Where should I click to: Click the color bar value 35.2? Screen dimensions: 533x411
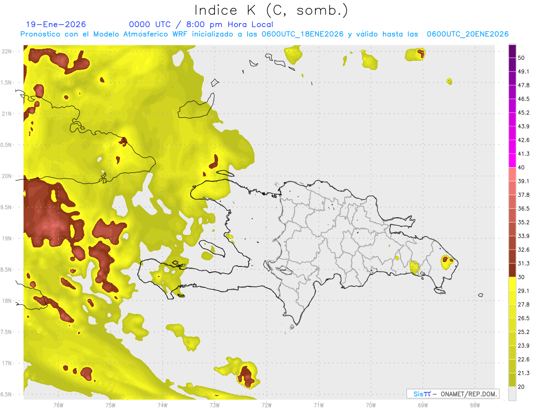[524, 222]
